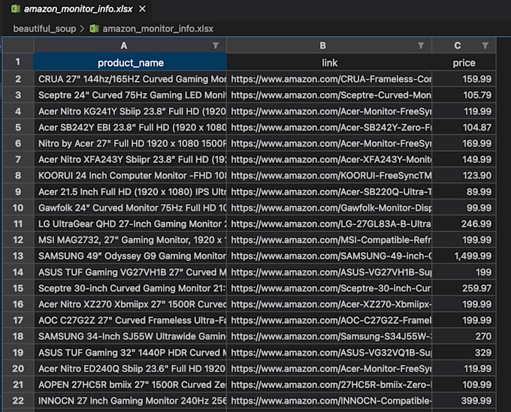511x412 pixels.
Task: Click the SAMSUNG-49-inch Amazon link cell
Action: click(x=331, y=256)
